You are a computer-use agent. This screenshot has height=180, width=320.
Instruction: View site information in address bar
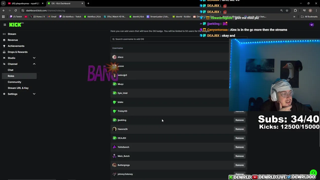tap(23, 10)
